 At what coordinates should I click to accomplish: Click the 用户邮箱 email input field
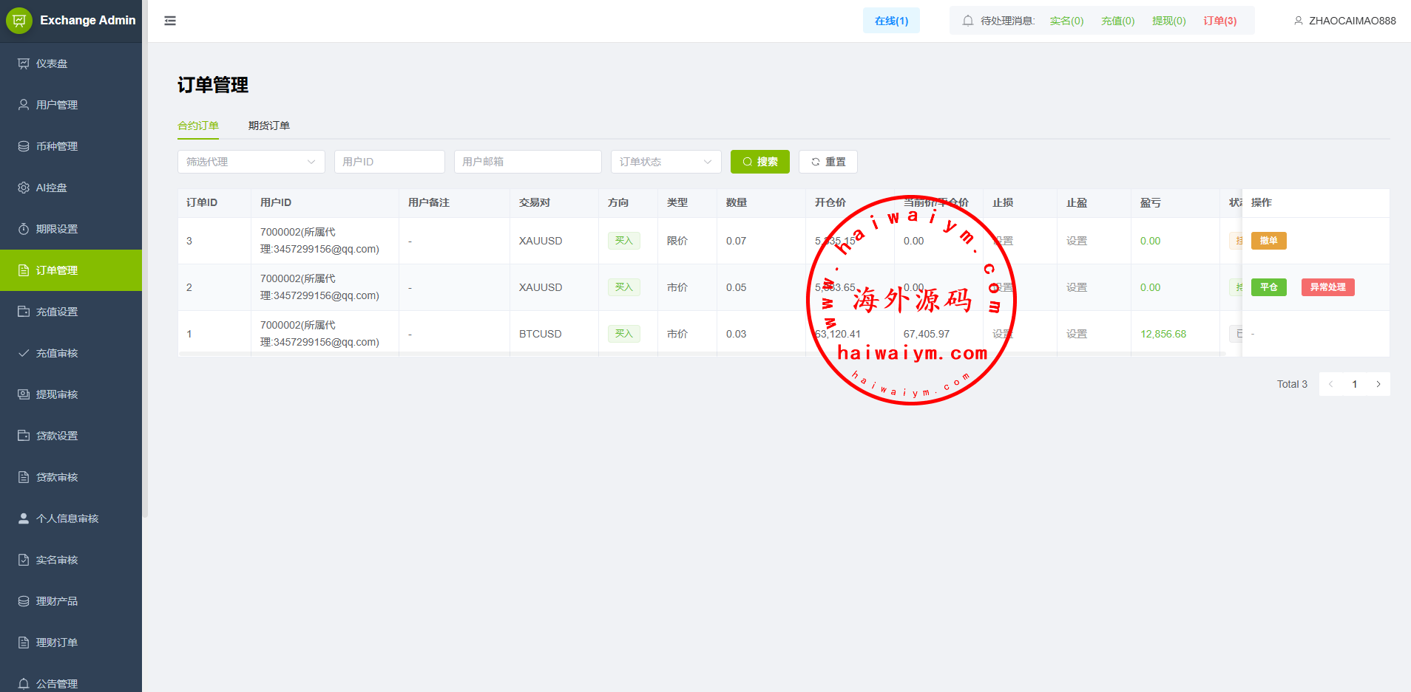click(527, 162)
